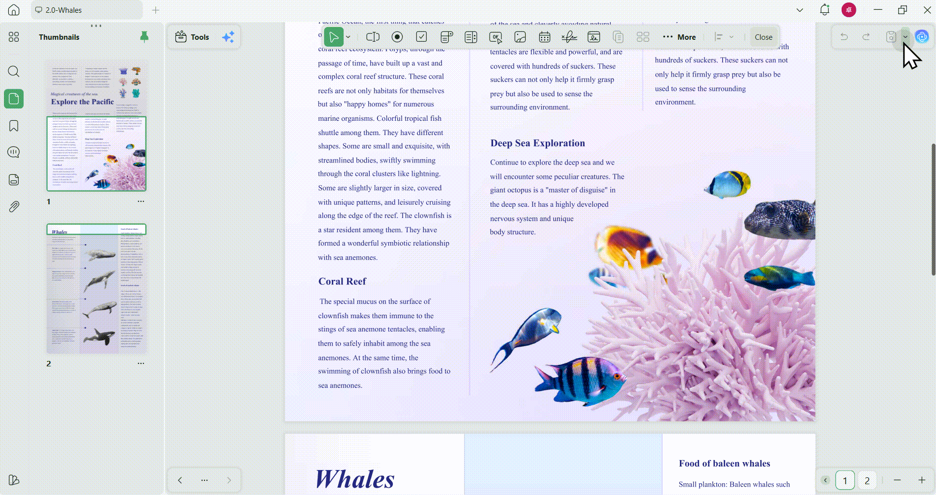The image size is (936, 495).
Task: Open the user account avatar
Action: [x=848, y=10]
